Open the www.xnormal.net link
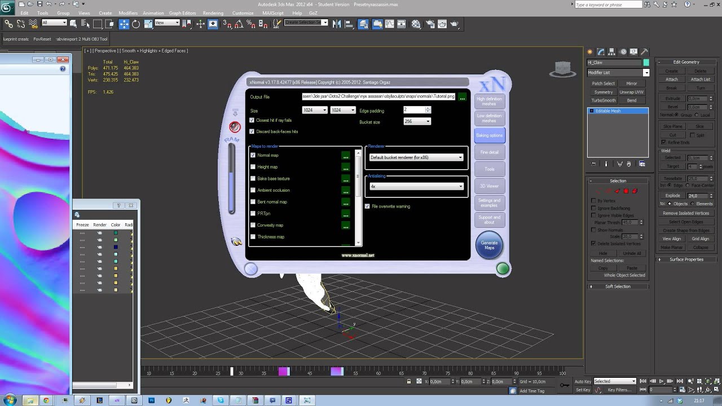Screen dimensions: 722x406 [x=358, y=255]
